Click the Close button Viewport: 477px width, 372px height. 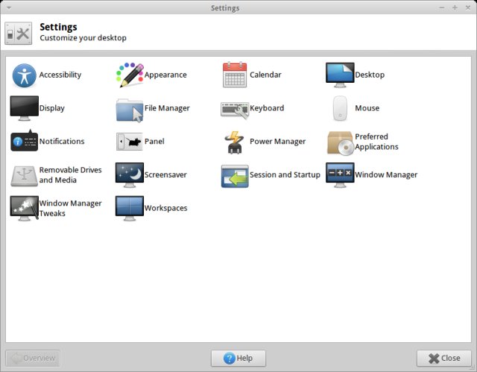[444, 359]
